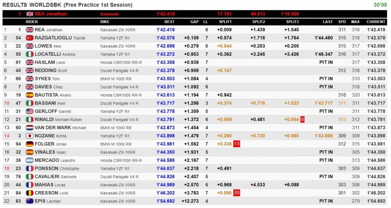Click the Dutch flag next to VAN DER MARK
391x208 pixels.
click(x=30, y=127)
